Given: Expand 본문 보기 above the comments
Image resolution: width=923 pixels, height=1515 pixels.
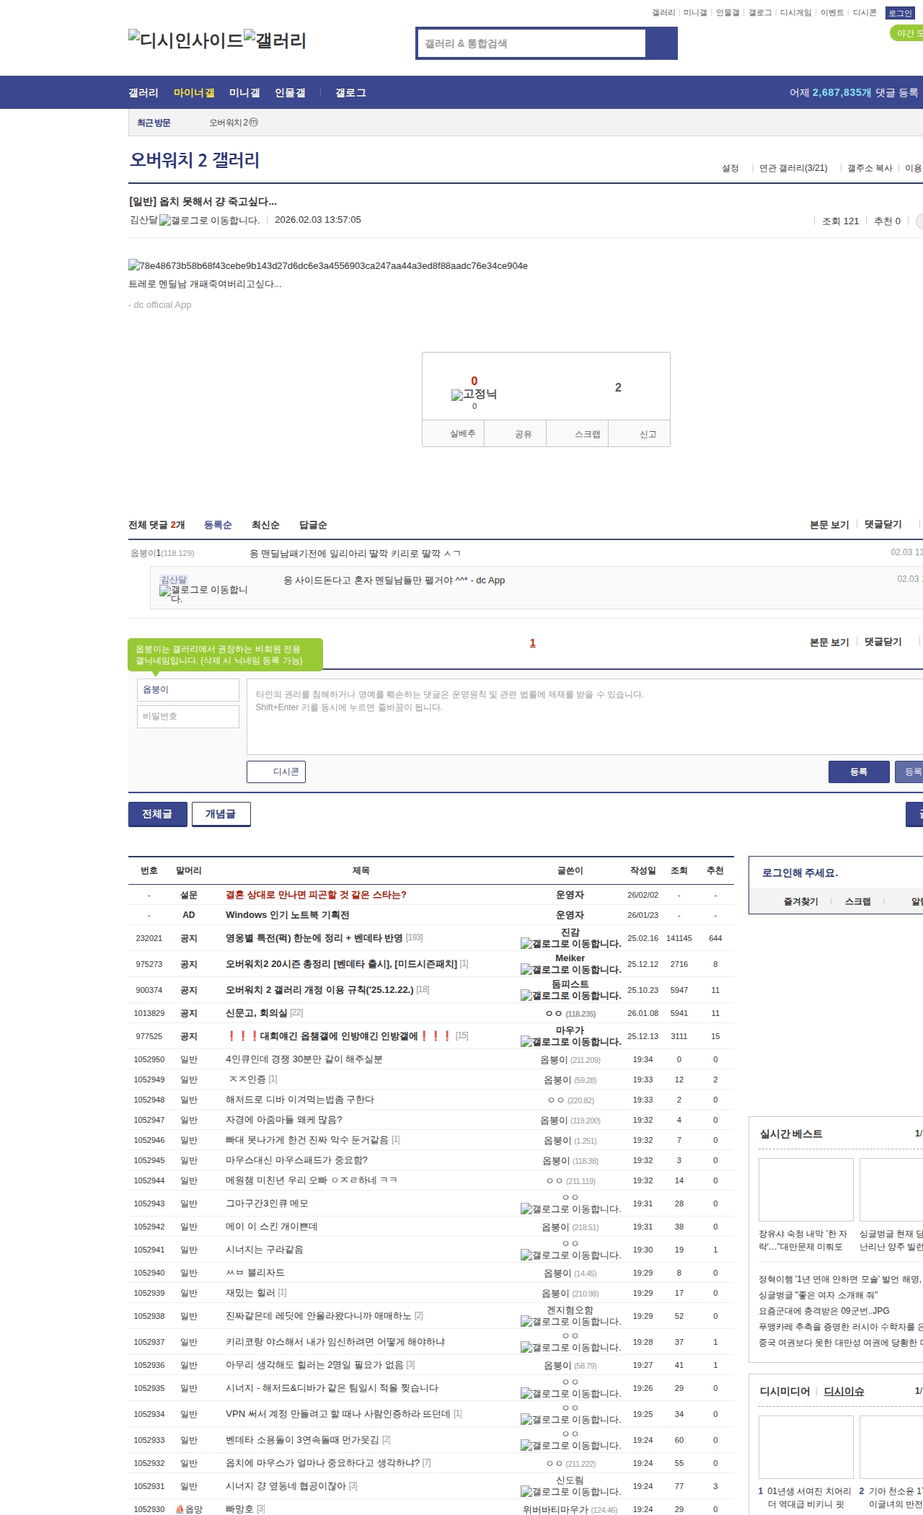Looking at the screenshot, I should pos(829,524).
